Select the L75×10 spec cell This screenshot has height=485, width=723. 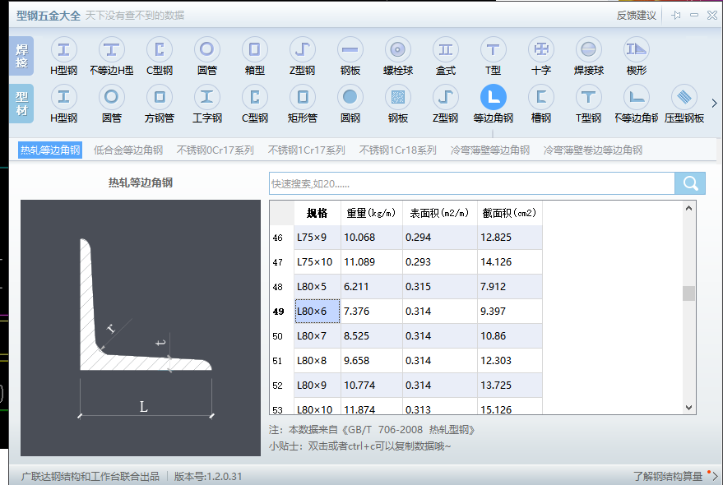coord(317,262)
